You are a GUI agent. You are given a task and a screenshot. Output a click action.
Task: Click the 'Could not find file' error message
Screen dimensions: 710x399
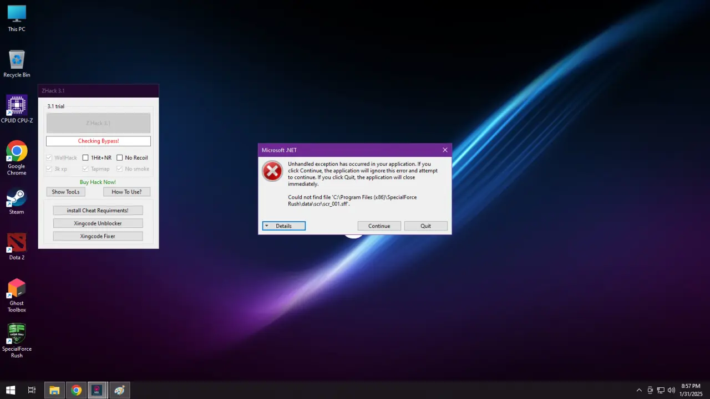point(352,201)
